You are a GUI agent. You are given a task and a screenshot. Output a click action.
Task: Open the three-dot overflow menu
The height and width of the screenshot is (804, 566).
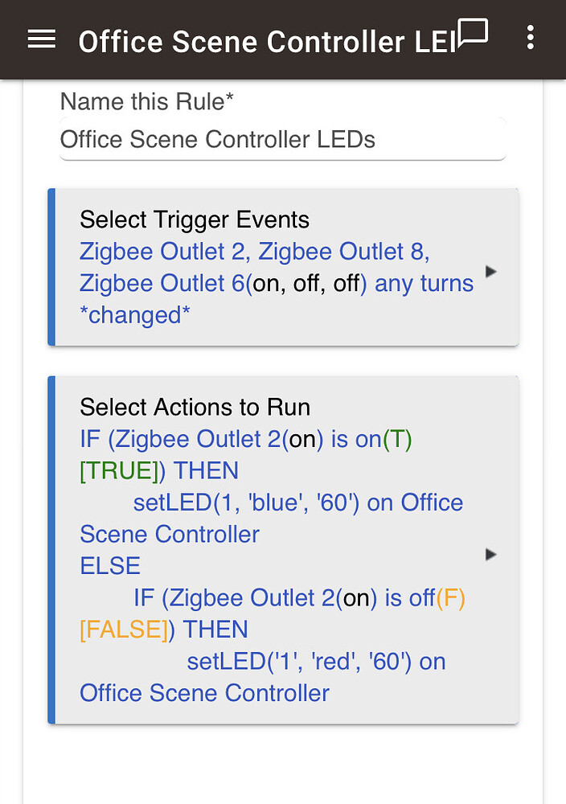pos(530,37)
